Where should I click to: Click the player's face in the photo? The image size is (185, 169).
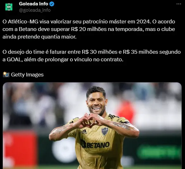click(x=97, y=102)
